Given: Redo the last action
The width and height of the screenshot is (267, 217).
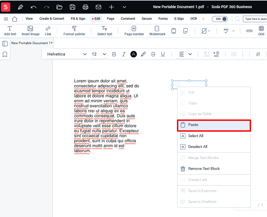Looking at the screenshot, I should (x=47, y=7).
